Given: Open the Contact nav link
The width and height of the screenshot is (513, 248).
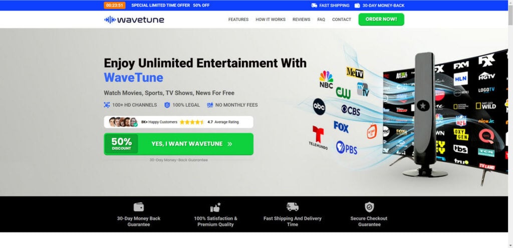Looking at the screenshot, I should 342,19.
